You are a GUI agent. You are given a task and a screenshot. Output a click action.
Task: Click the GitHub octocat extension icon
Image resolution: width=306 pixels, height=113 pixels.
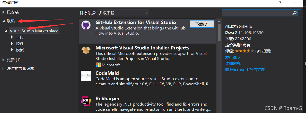tap(86, 25)
